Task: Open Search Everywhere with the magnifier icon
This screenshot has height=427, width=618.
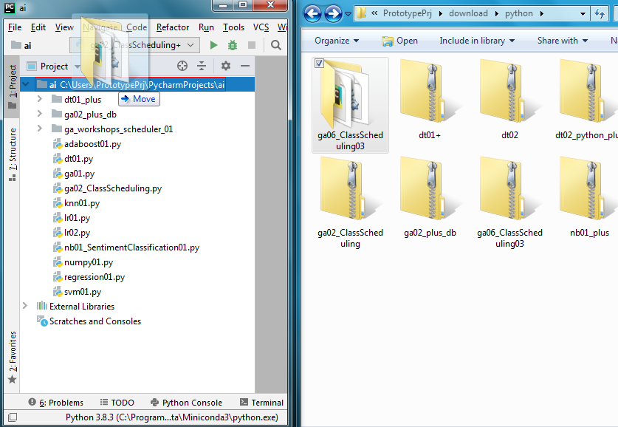Action: [x=275, y=45]
